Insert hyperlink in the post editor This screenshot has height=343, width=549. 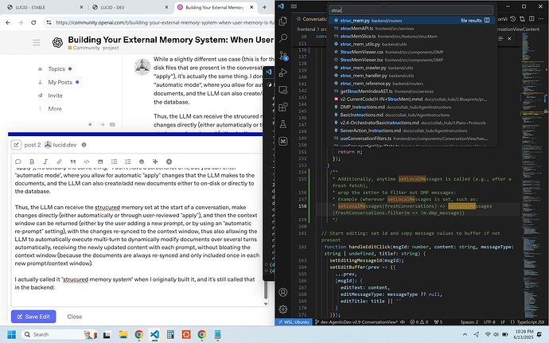(x=59, y=162)
